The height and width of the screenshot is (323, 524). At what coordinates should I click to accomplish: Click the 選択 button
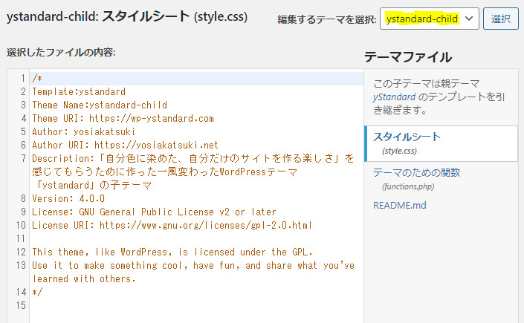pyautogui.click(x=501, y=19)
